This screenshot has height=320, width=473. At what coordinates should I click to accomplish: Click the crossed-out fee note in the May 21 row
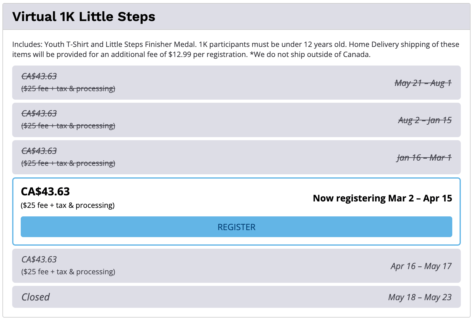point(68,89)
